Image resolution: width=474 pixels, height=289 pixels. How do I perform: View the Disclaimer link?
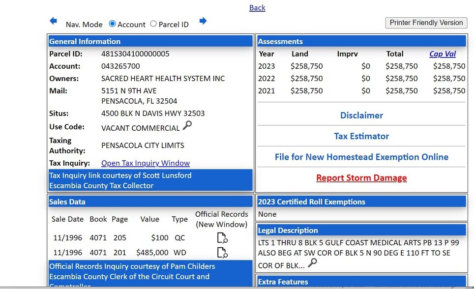pos(361,116)
